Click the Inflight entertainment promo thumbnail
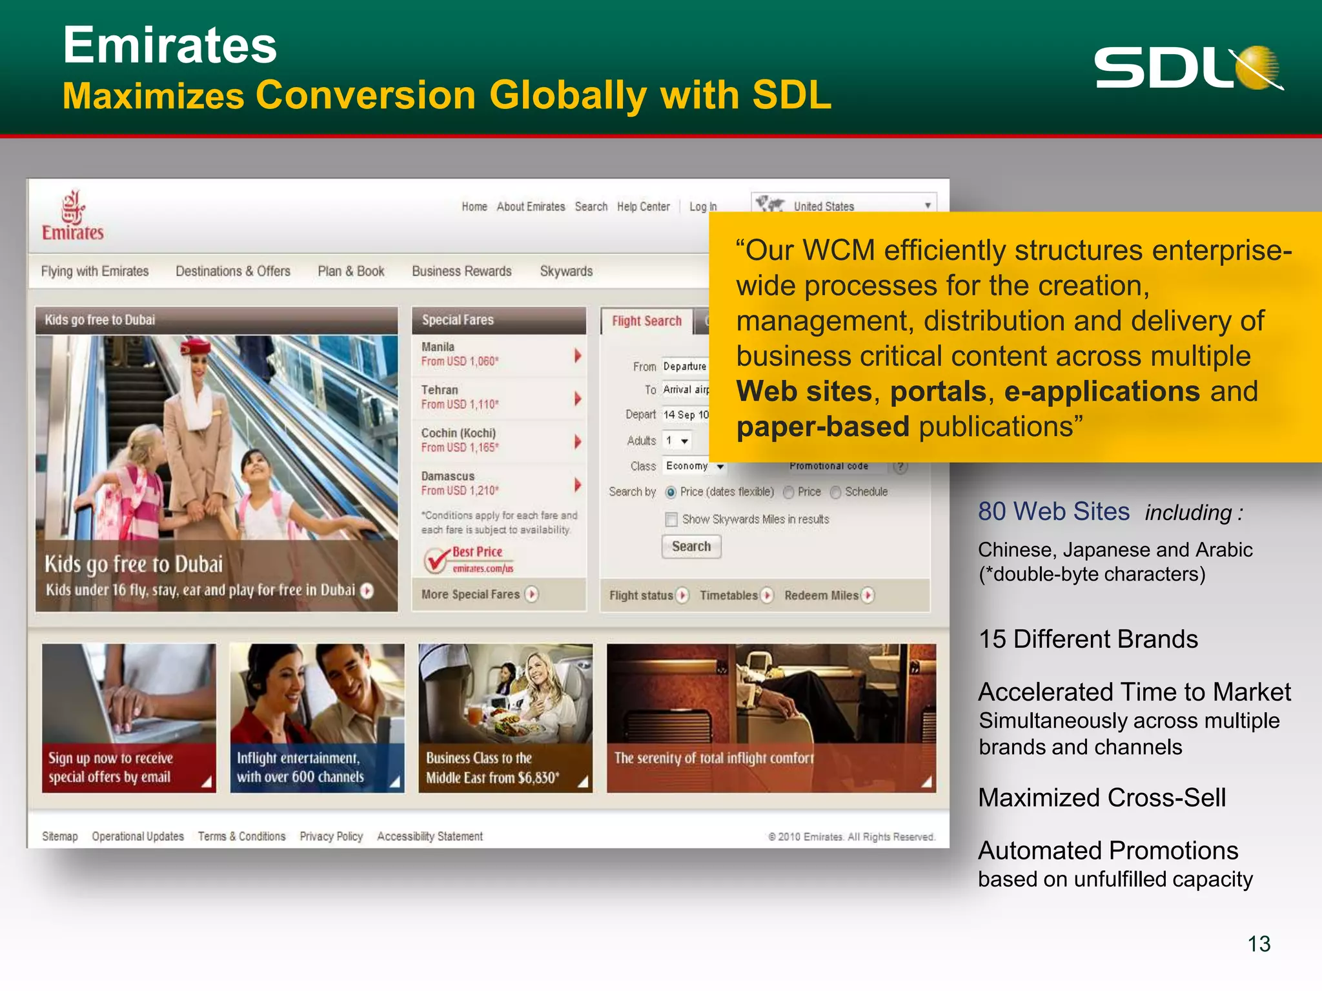Viewport: 1322px width, 991px height. click(317, 717)
